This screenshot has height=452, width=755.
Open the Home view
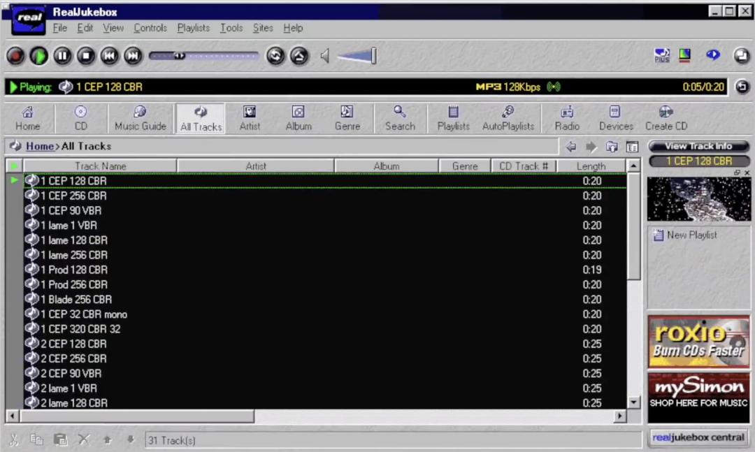28,119
